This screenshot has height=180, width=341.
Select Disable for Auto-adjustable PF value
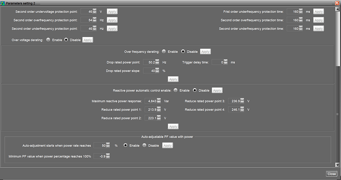click(x=144, y=145)
